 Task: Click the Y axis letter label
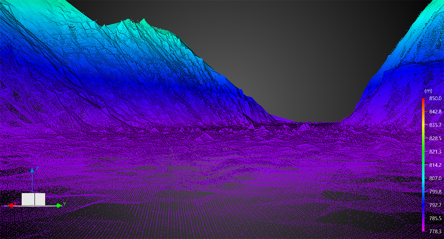[64, 204]
